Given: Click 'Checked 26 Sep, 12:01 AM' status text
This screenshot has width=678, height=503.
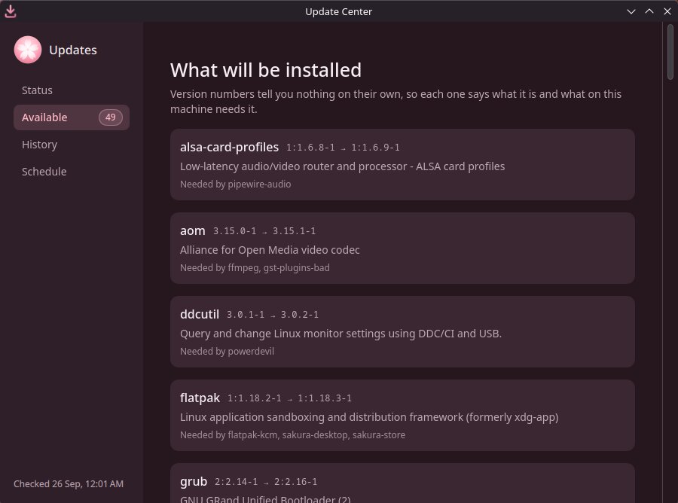Looking at the screenshot, I should tap(69, 484).
